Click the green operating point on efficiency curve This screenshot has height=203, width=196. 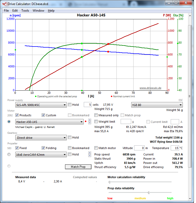[82, 43]
